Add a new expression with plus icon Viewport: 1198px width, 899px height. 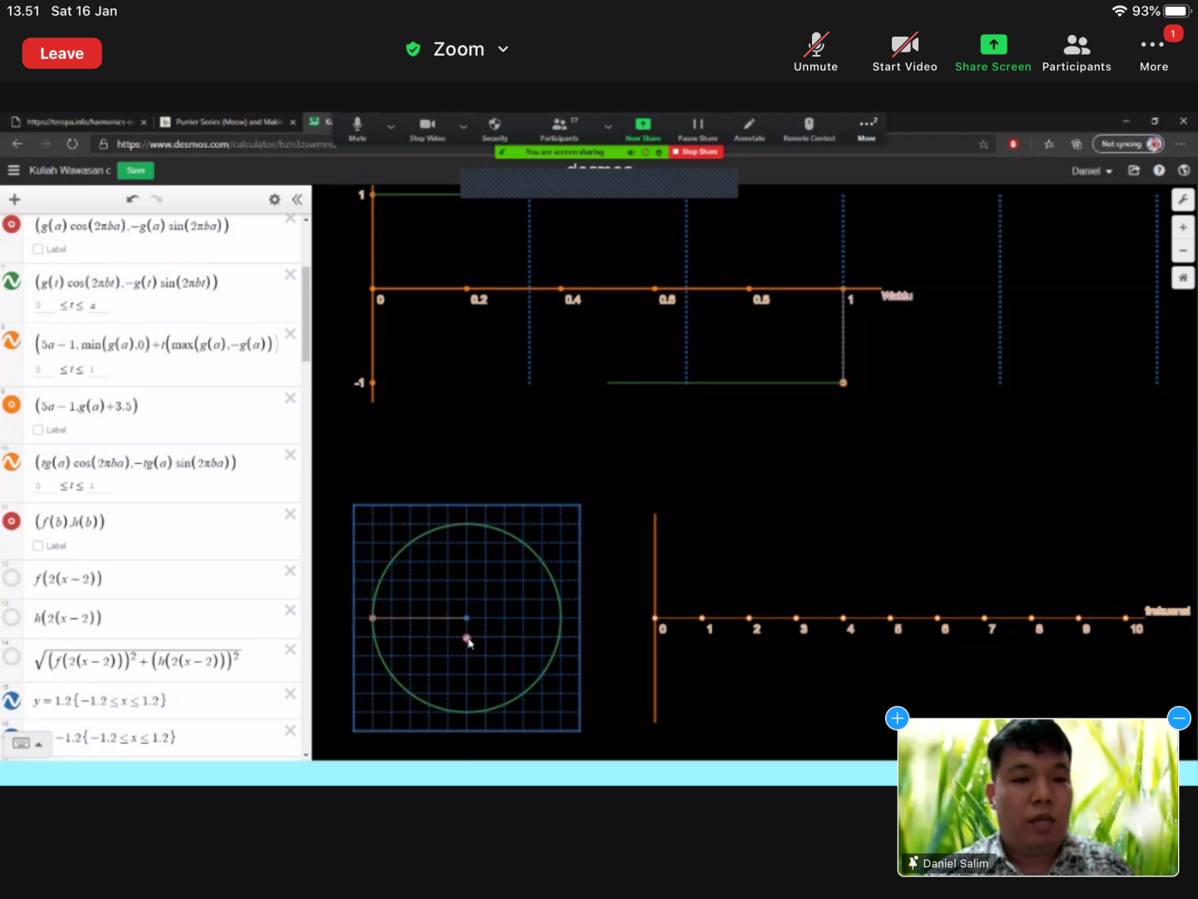14,199
